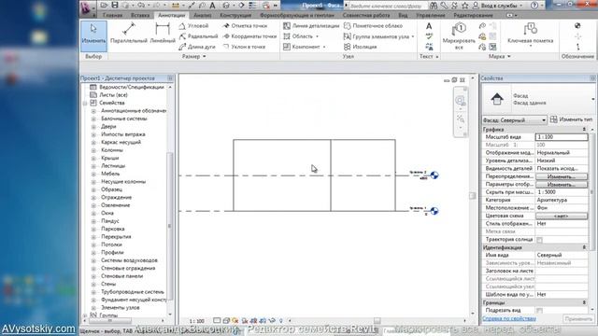The height and width of the screenshot is (336, 598).
Task: Expand the Окна family tree node
Action: pos(93,214)
